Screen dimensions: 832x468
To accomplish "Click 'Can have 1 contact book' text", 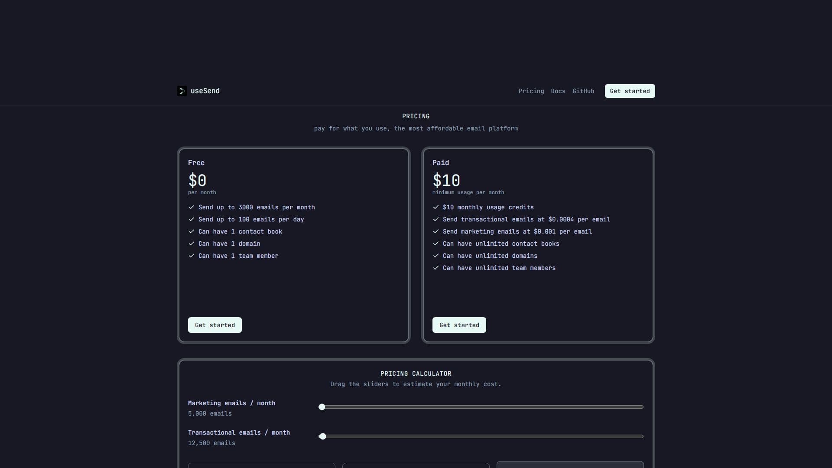I will [240, 231].
